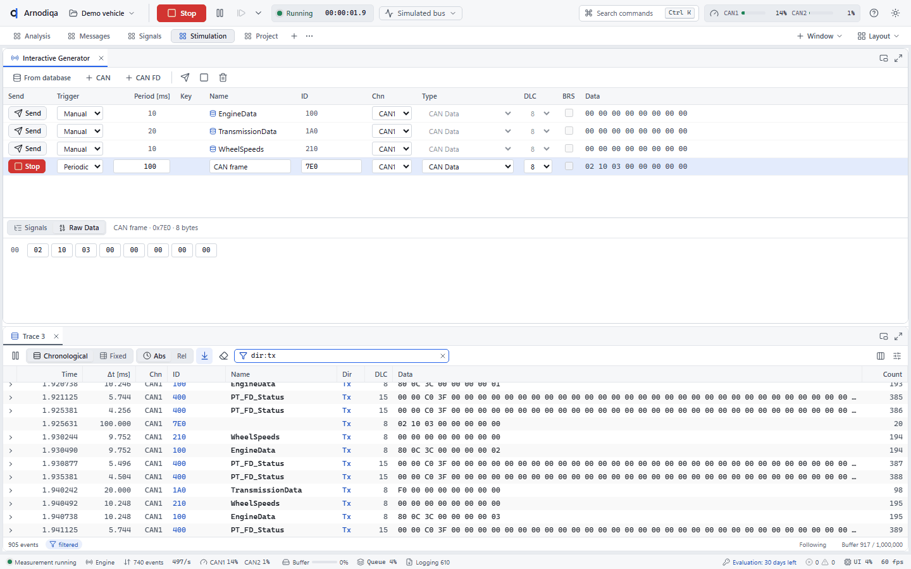Open trace settings sliders icon
Screen dimensions: 911x569
[x=897, y=356]
